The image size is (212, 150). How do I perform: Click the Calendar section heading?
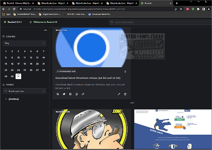(9, 36)
